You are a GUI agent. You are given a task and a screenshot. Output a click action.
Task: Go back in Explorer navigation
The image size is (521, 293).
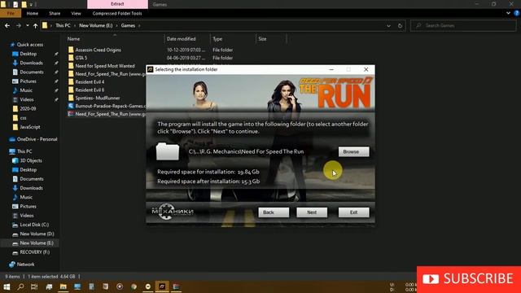pyautogui.click(x=7, y=25)
